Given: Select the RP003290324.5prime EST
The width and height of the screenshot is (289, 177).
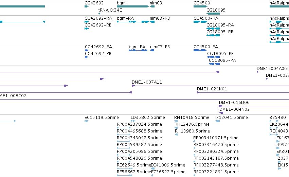Looking at the screenshot, I should click(x=194, y=155).
